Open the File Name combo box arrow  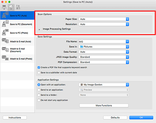click(x=127, y=42)
